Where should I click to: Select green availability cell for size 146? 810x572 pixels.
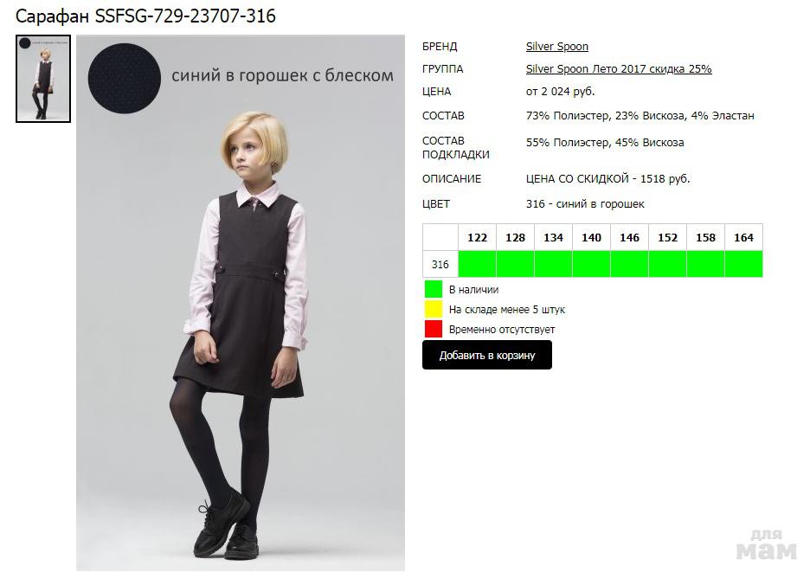click(x=629, y=264)
